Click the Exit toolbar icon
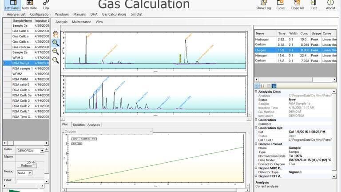The height and width of the screenshot is (192, 341). [x=314, y=5]
